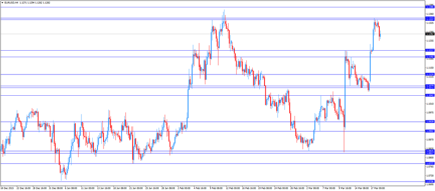The height and width of the screenshot is (191, 435).
Task: Click the 1.0870 price scale value
Action: [x=430, y=140]
